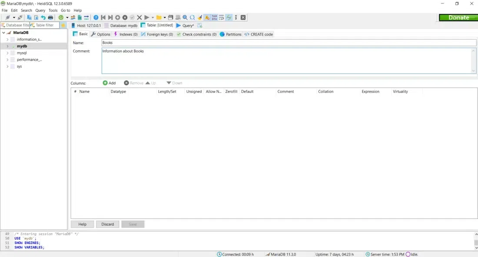Screen dimensions: 478x257
Task: Open the Options tab
Action: (101, 34)
